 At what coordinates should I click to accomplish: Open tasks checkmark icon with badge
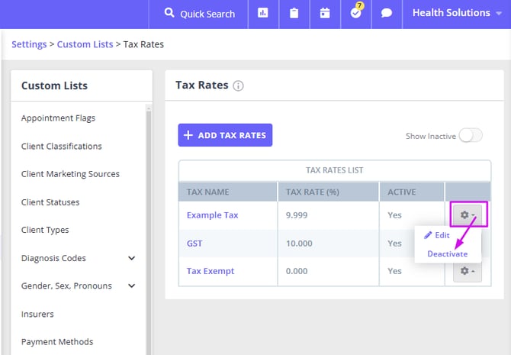pyautogui.click(x=355, y=13)
